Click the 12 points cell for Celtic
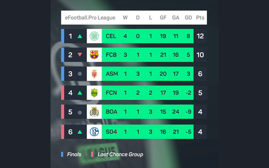This screenshot has width=269, height=168. [x=200, y=36]
